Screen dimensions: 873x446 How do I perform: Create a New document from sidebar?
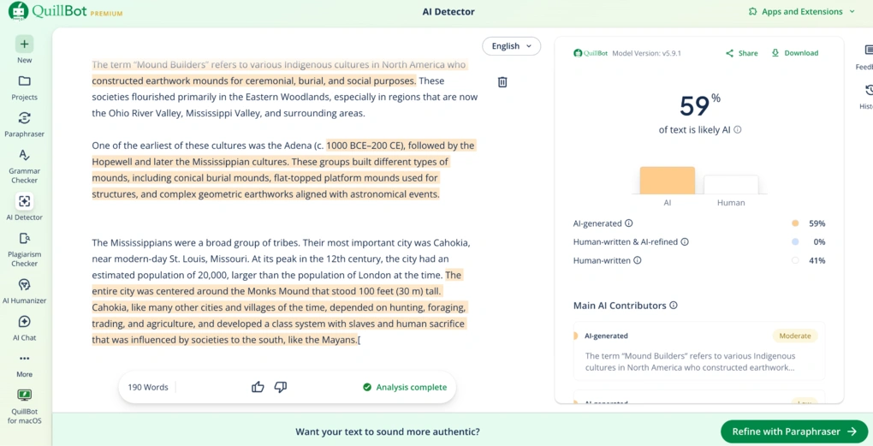coord(24,50)
